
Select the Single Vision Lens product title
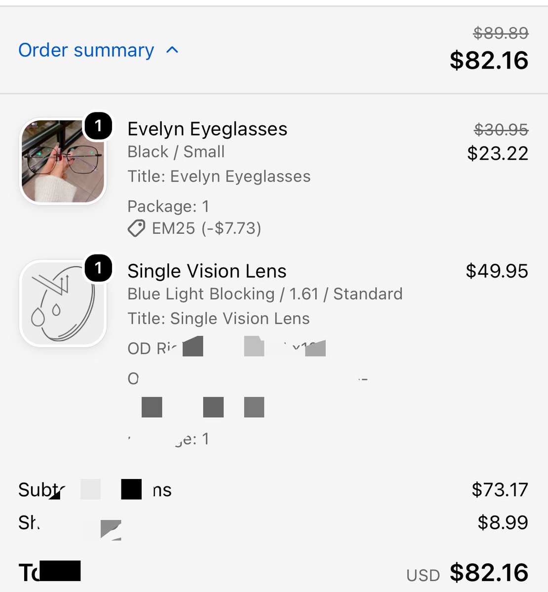[x=207, y=271]
